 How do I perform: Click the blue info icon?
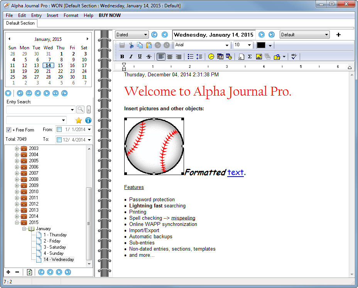pos(88,120)
